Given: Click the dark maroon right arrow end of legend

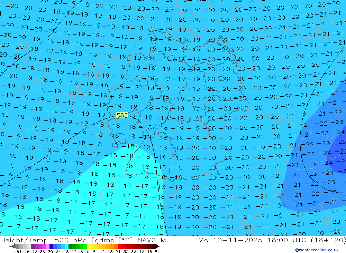Looking at the screenshot, I should click(157, 246).
